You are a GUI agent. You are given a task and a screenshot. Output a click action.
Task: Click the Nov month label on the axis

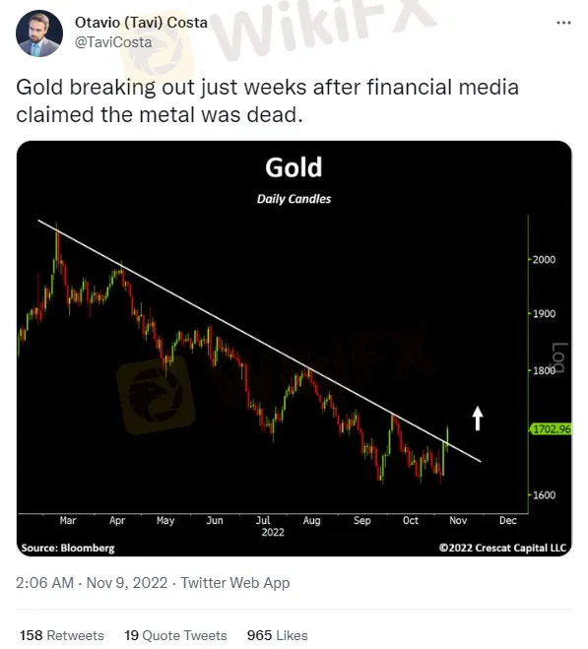(458, 520)
